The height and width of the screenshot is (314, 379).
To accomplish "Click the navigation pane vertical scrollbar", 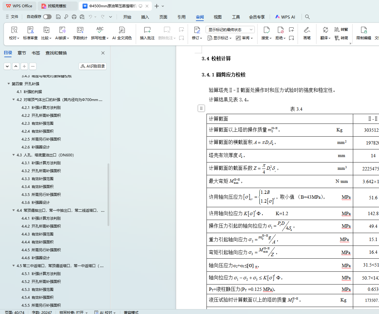I will pyautogui.click(x=108, y=195).
